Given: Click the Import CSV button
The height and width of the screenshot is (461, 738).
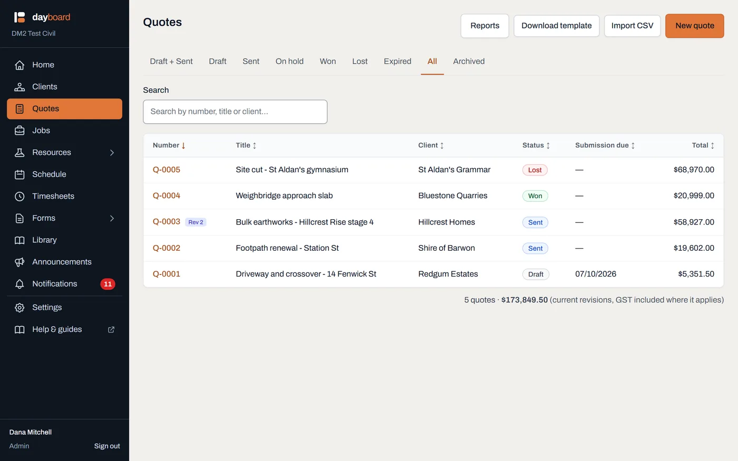Looking at the screenshot, I should 632,26.
